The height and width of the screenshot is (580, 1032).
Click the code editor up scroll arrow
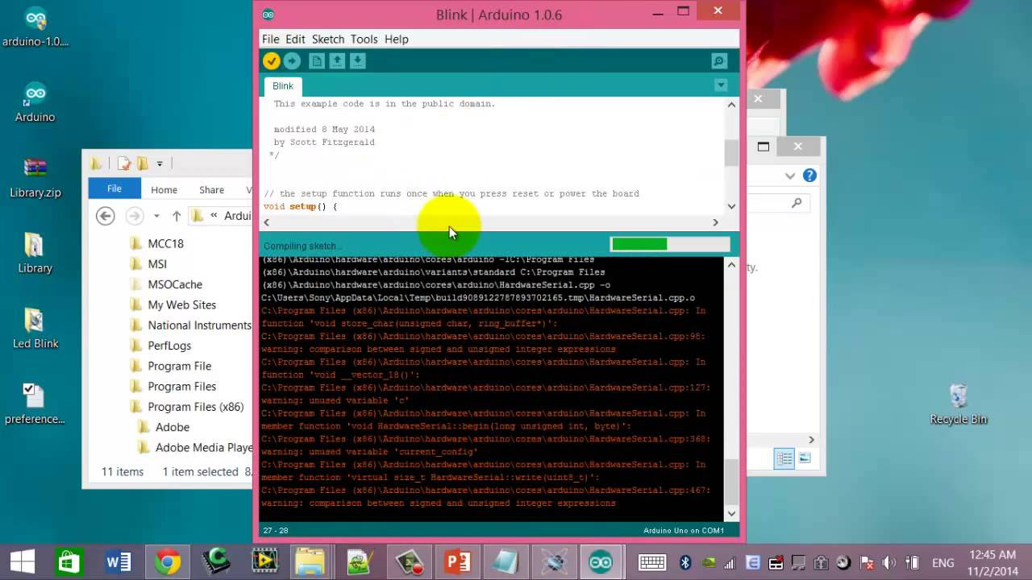[x=731, y=105]
